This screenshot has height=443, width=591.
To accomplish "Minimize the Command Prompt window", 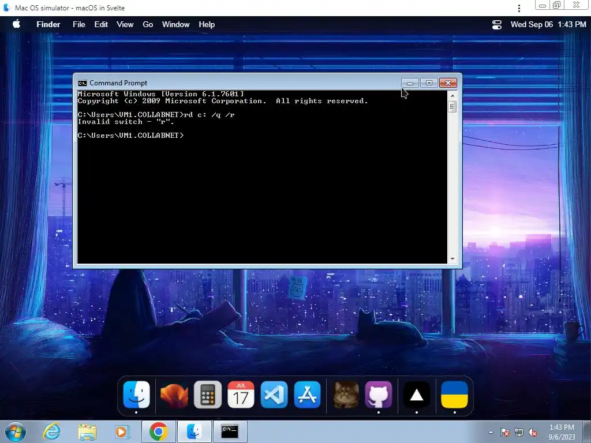I will pos(410,83).
